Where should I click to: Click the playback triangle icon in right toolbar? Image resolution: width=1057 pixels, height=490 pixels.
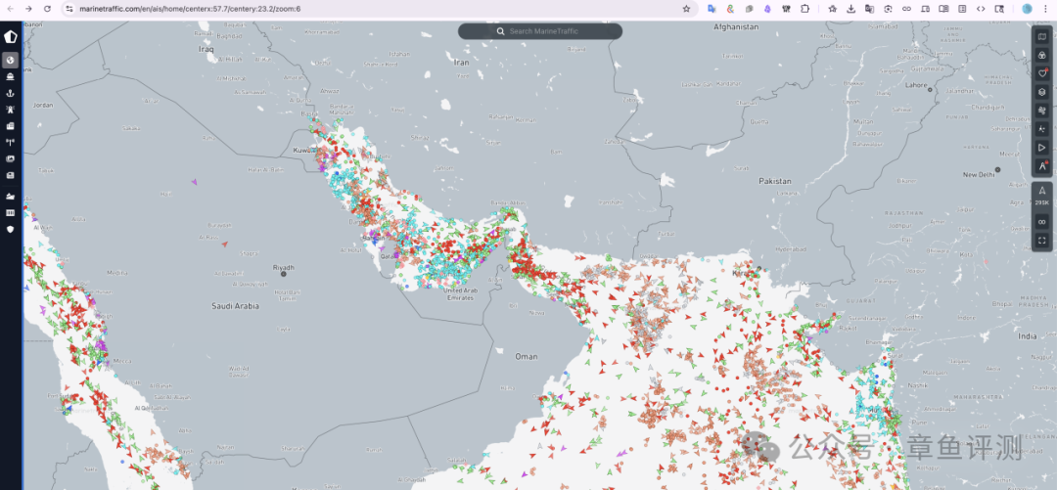[1042, 147]
